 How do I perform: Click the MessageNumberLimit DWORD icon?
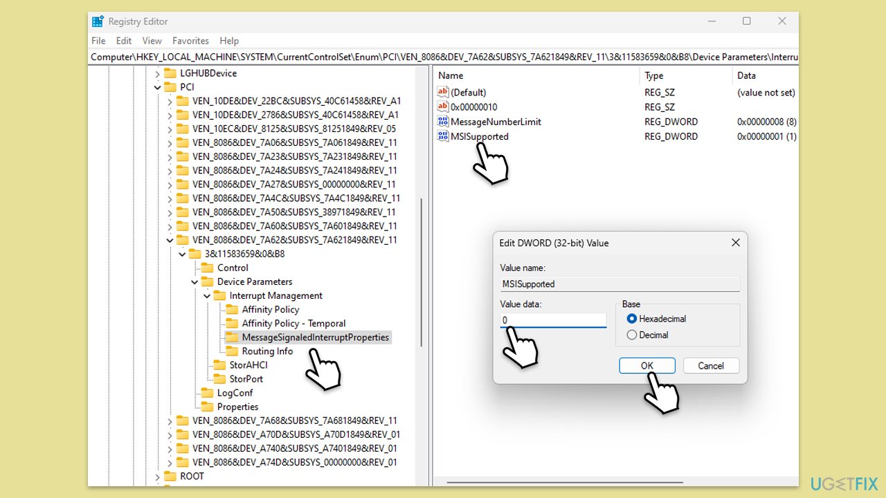443,122
